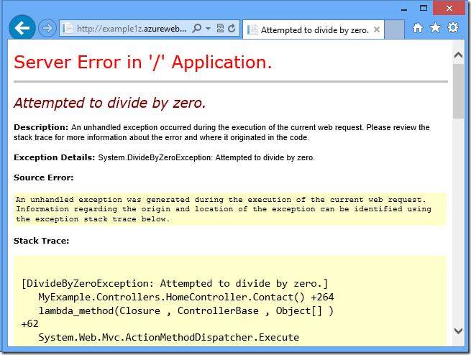Click the search magnifier icon in address bar
The width and height of the screenshot is (471, 355).
(x=197, y=29)
